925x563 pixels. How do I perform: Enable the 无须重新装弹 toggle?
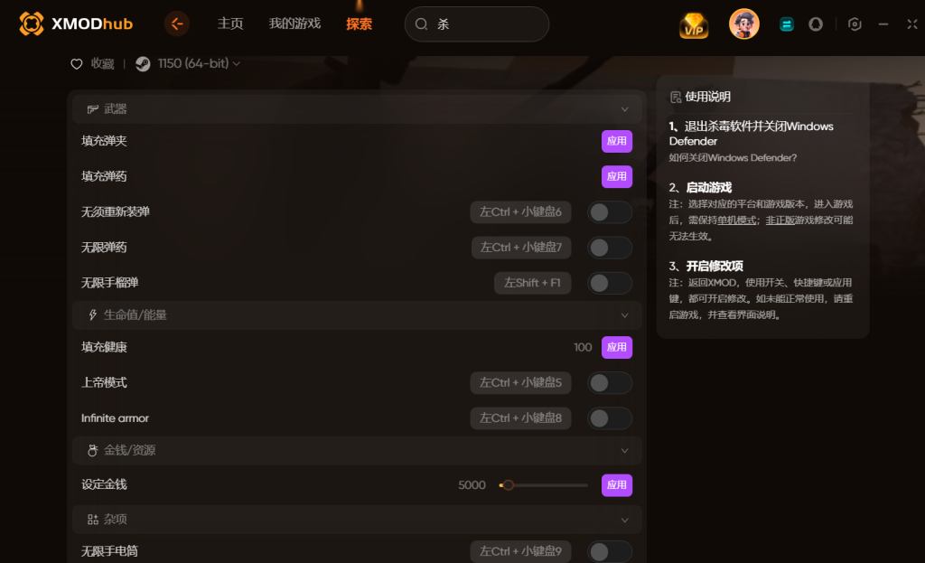coord(610,211)
